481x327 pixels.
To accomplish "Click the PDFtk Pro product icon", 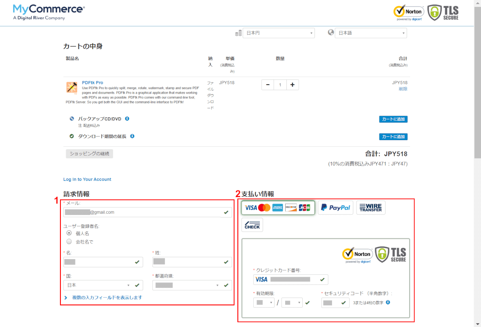I will coord(72,87).
